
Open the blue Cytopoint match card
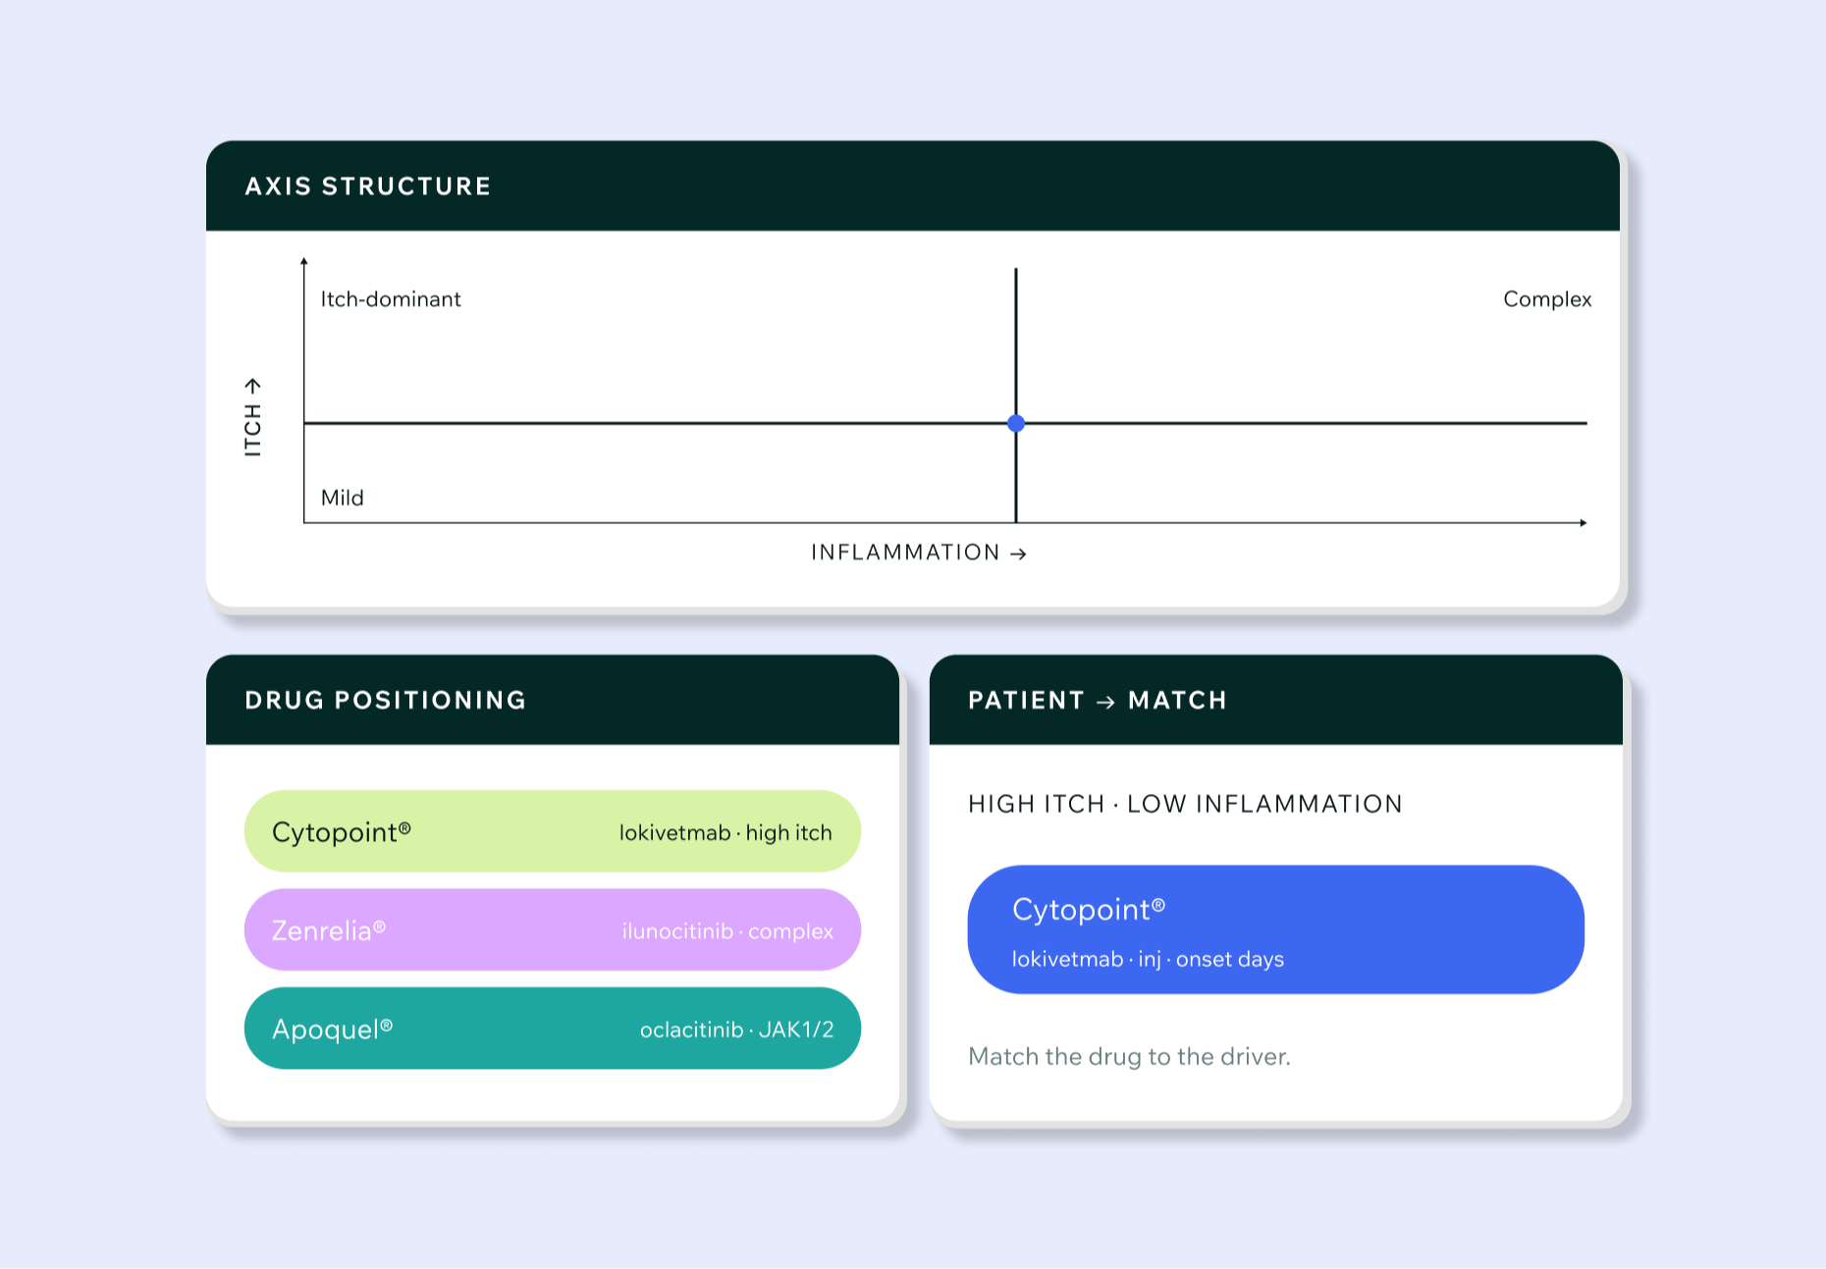coord(1276,929)
